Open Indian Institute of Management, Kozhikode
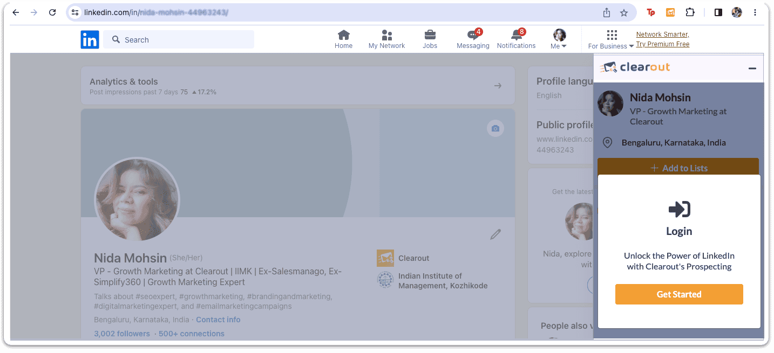The width and height of the screenshot is (774, 353). coord(443,281)
